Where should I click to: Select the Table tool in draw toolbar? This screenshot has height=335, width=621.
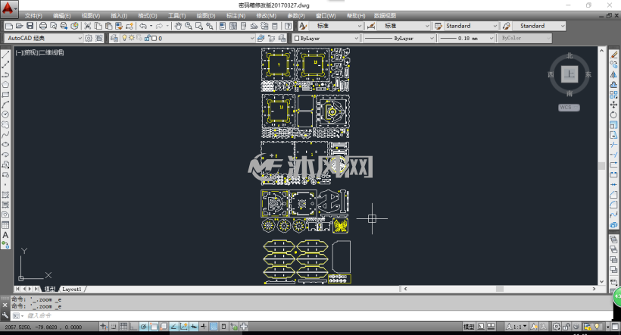coord(5,225)
